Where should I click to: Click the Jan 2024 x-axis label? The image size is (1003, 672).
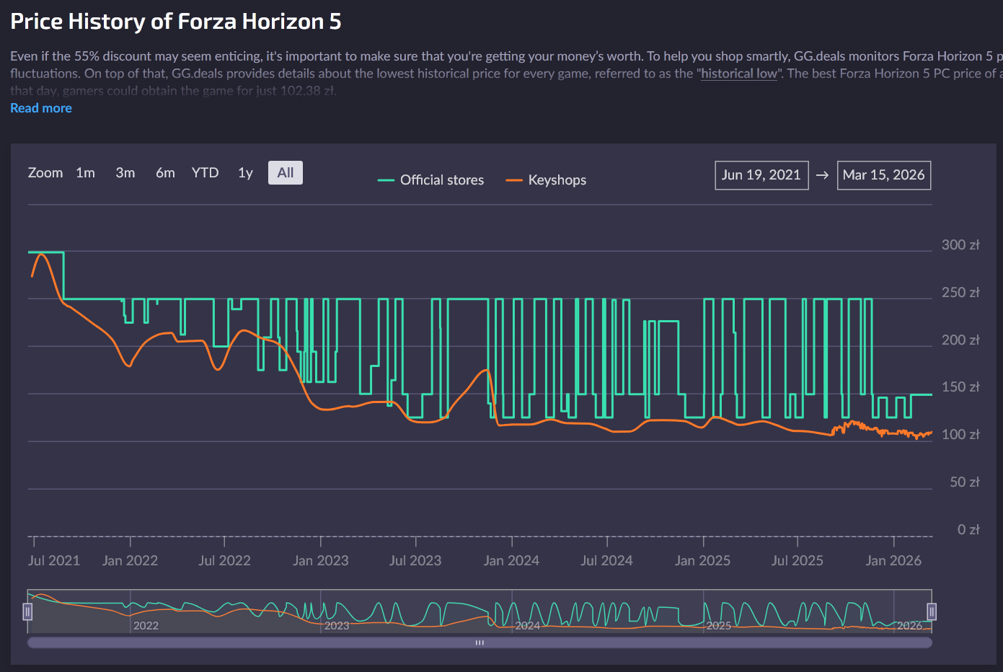(x=511, y=561)
